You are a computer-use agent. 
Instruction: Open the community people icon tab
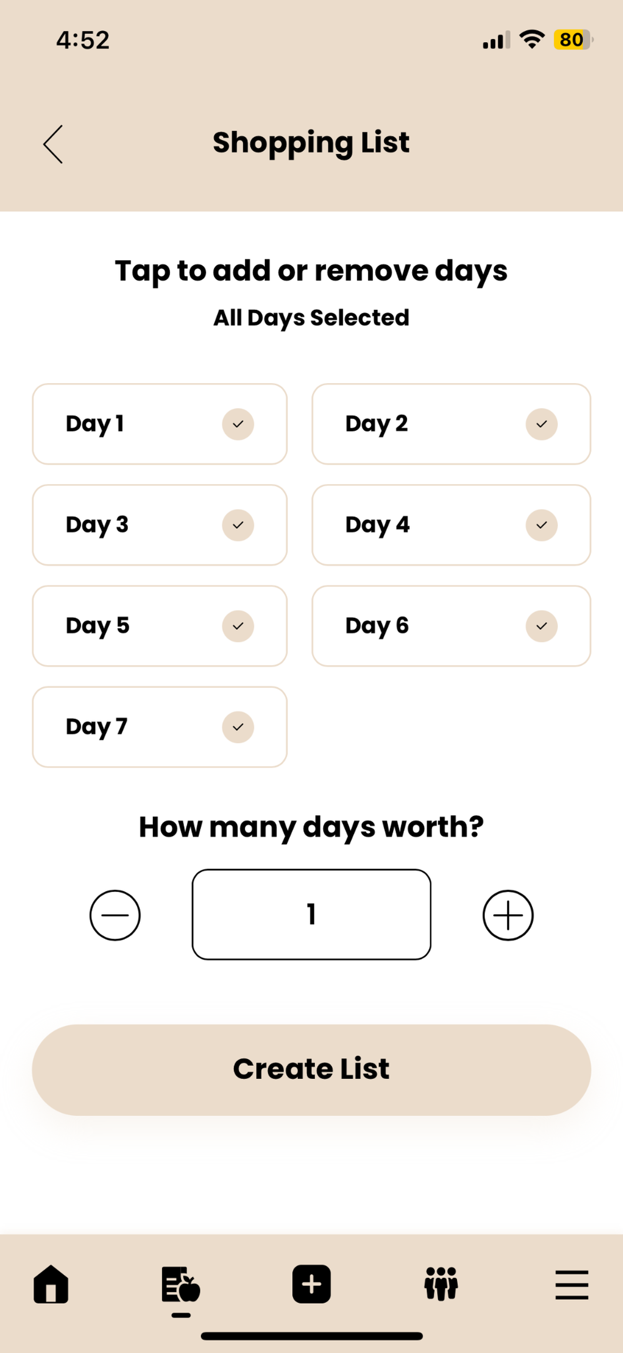point(441,1284)
